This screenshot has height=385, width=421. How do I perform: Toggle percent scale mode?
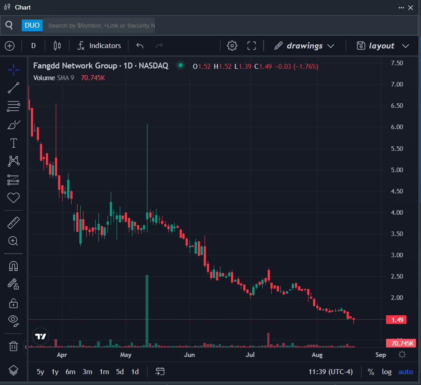point(371,371)
